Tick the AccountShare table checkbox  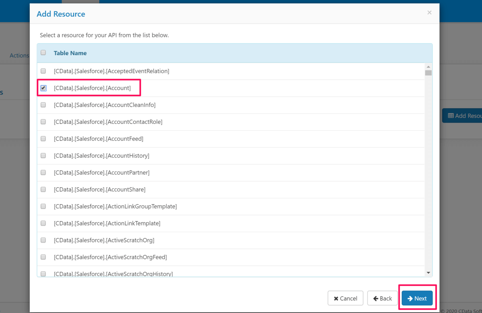click(43, 189)
